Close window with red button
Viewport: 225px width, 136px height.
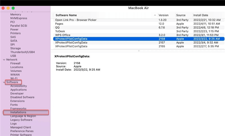point(3,8)
